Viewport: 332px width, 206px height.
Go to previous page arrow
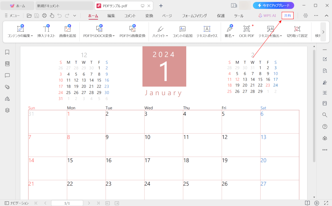(45, 203)
